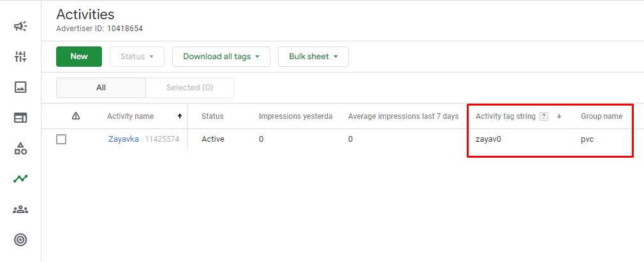
Task: Check the Zayavka row checkbox
Action: point(61,139)
